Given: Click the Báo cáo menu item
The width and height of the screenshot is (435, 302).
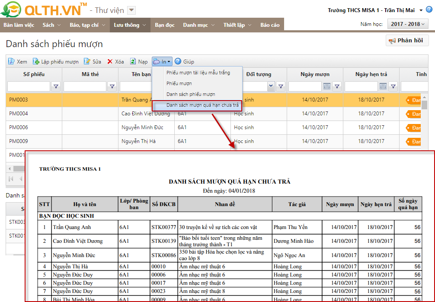Looking at the screenshot, I should click(x=270, y=25).
